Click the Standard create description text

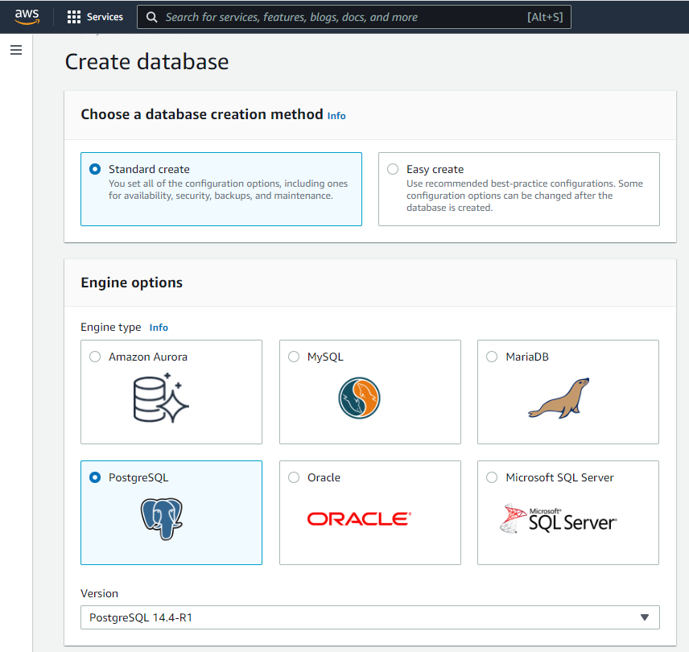(228, 189)
